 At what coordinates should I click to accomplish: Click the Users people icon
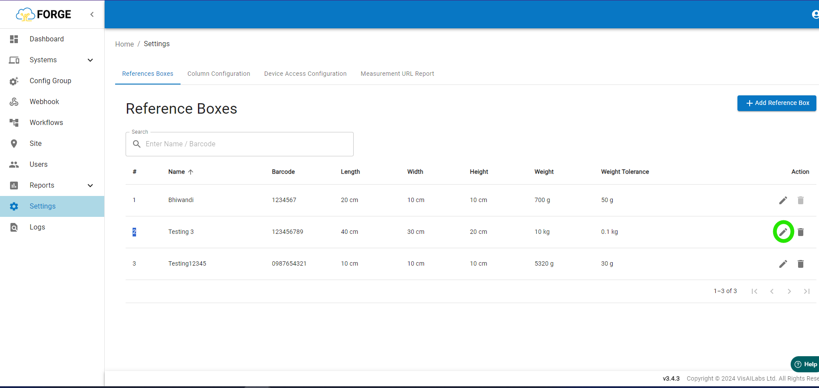tap(14, 165)
